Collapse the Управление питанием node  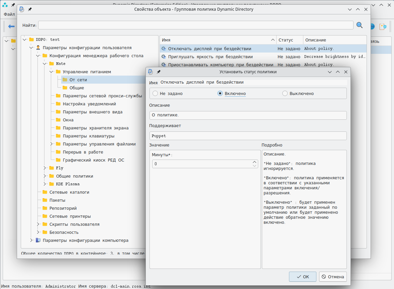[52, 72]
